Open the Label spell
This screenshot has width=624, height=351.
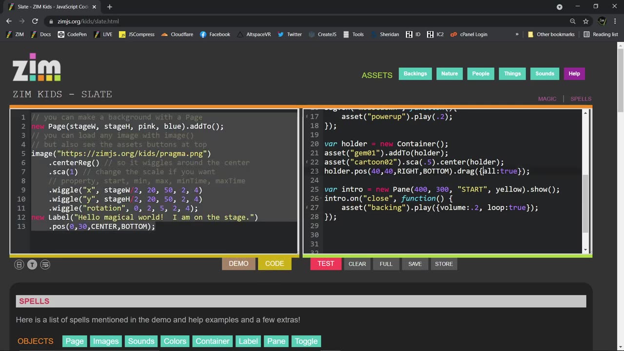click(248, 341)
